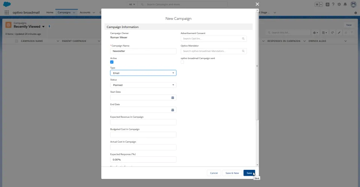Open the App Launcher grid
360x187 pixels.
pos(7,13)
